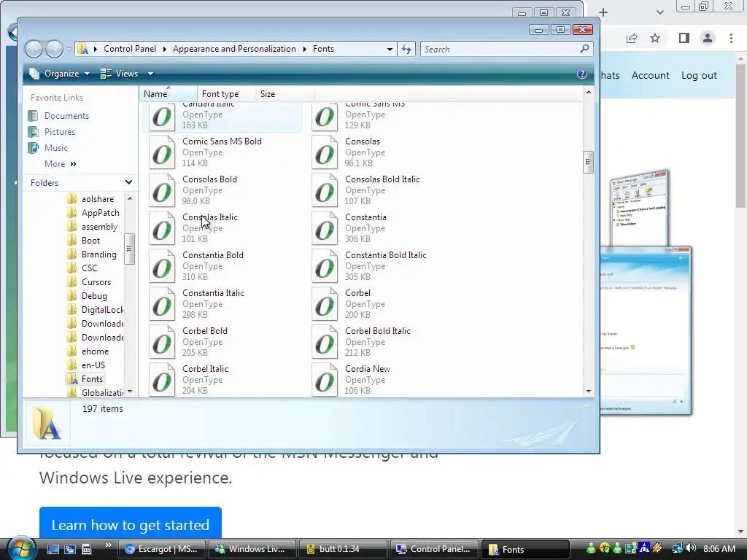Viewport: 747px width, 560px height.
Task: Select the Consolas Bold font icon
Action: 162,190
